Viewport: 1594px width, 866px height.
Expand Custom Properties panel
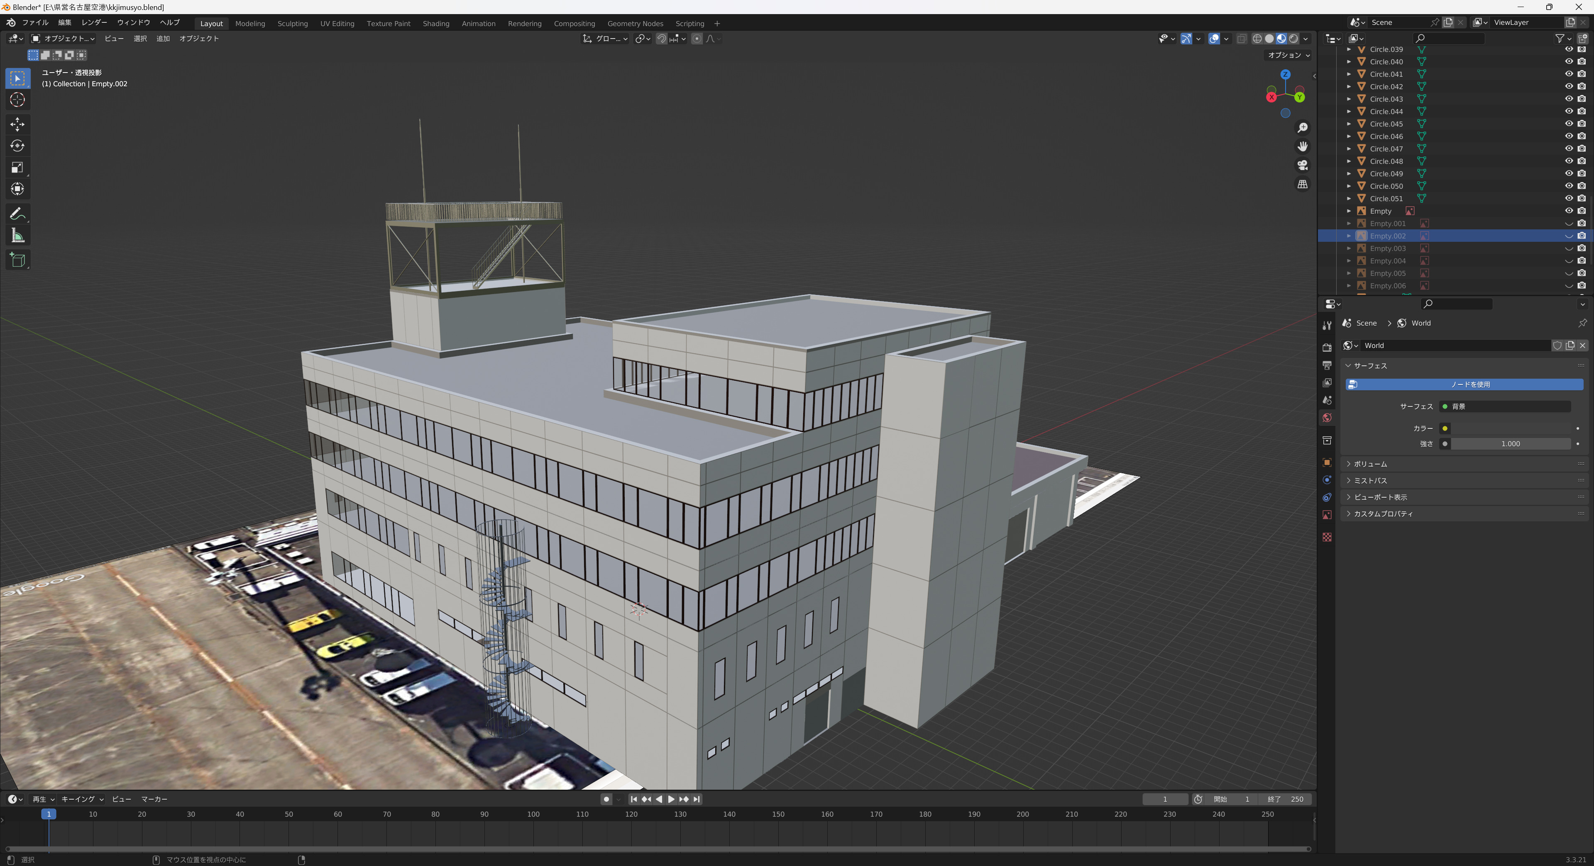[x=1464, y=513]
